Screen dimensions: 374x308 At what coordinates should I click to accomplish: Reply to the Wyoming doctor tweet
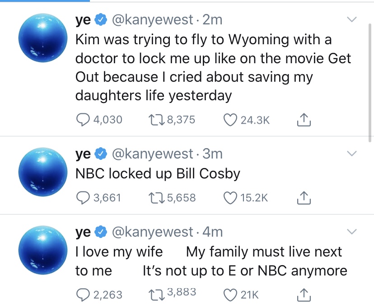83,120
